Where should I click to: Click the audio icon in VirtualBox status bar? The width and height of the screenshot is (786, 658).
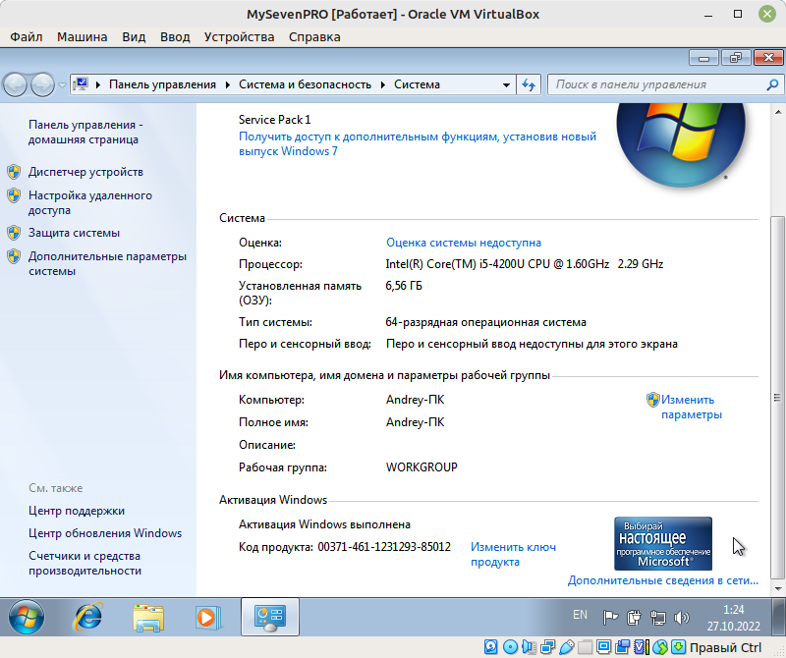tap(529, 647)
